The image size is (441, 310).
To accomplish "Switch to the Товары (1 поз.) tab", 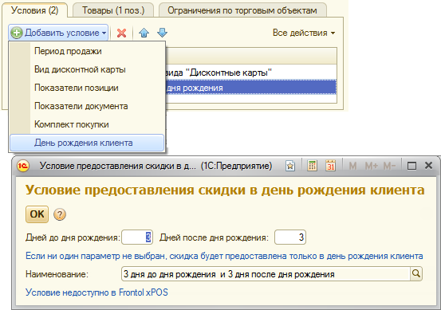I will [x=113, y=10].
